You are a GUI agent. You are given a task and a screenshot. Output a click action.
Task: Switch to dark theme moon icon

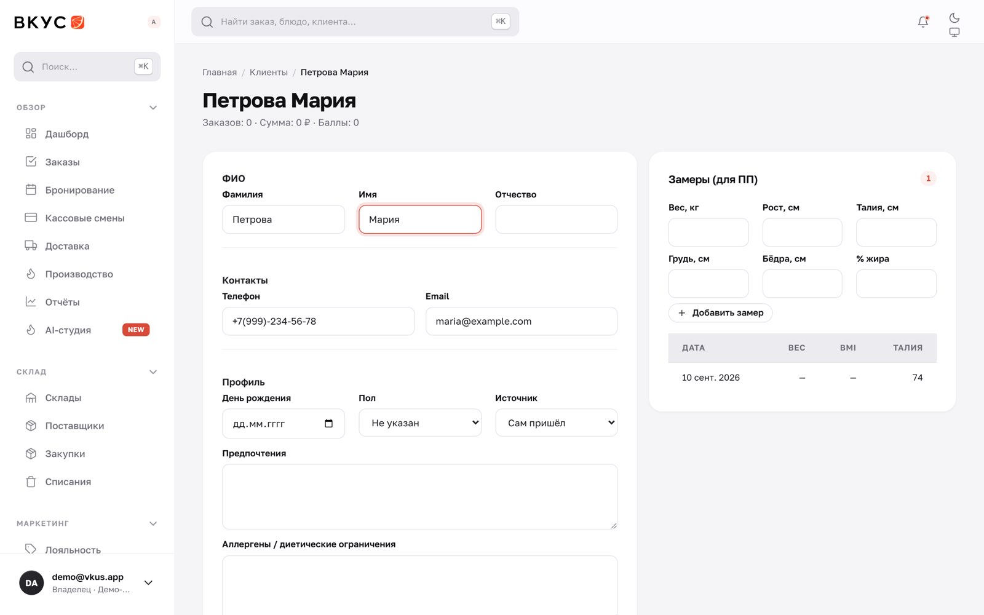[x=954, y=18]
